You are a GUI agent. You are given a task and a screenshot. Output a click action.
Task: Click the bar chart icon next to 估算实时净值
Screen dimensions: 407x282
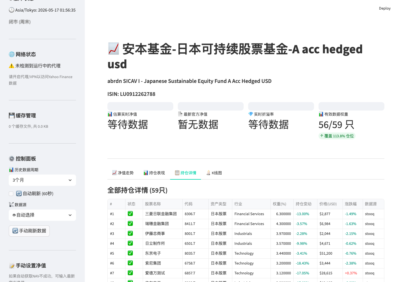(x=110, y=114)
